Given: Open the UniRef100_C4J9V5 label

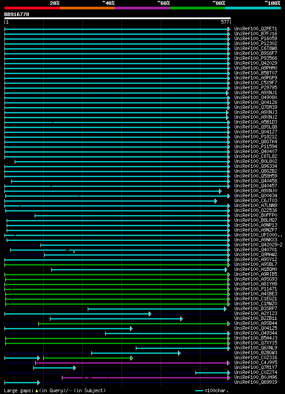Looking at the screenshot, I should 256,363.
